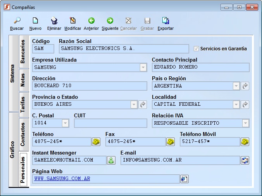
Task: Click the Buscar magnifier icon
Action: pyautogui.click(x=17, y=21)
